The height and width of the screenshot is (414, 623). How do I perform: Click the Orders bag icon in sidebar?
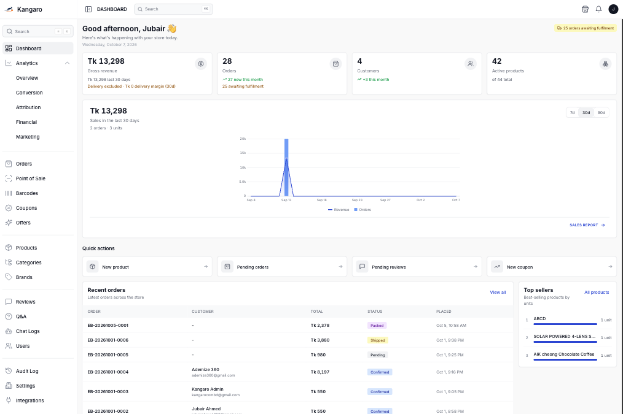[x=9, y=164]
